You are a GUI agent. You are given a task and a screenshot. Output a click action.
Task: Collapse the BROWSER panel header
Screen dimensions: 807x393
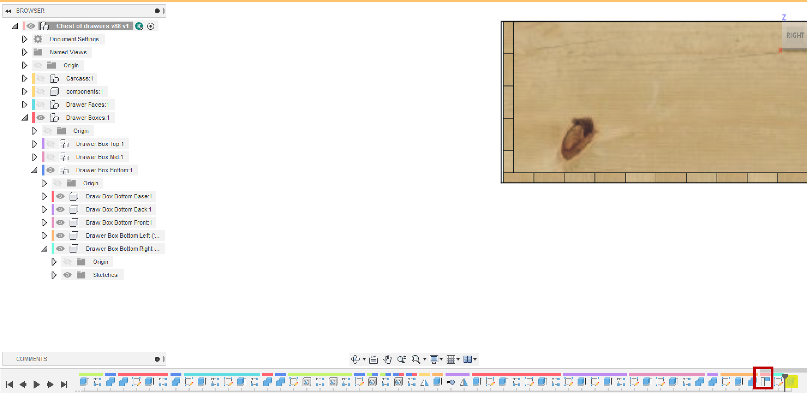[8, 11]
